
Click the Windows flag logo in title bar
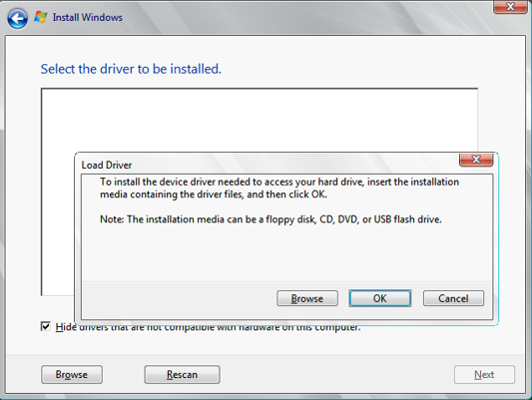(x=41, y=17)
